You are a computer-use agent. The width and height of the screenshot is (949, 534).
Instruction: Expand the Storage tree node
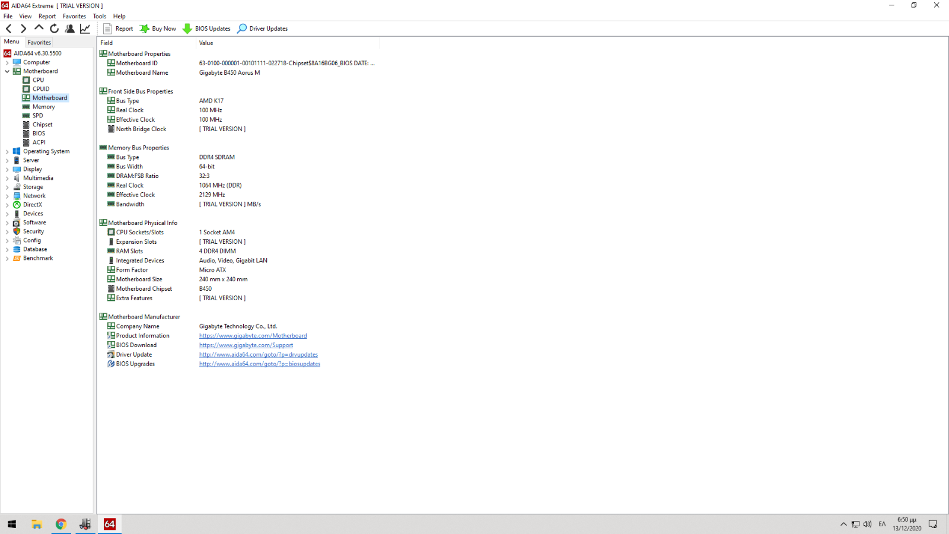(7, 187)
